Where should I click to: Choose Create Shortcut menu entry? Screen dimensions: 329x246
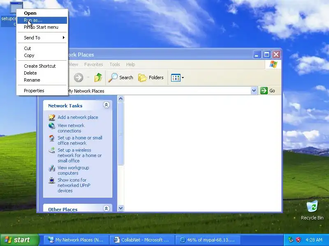(x=42, y=66)
